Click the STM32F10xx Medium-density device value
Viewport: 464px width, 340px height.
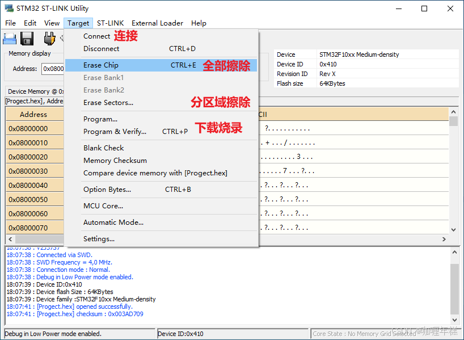tap(359, 54)
